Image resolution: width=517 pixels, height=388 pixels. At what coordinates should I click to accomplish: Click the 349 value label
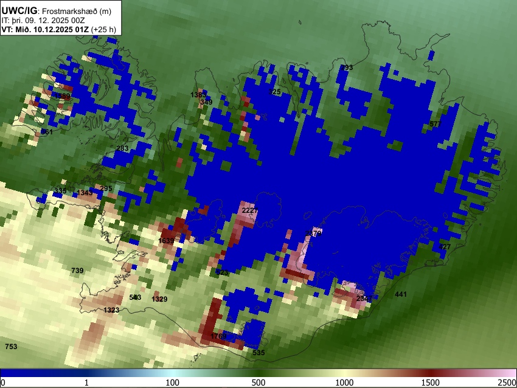point(206,102)
